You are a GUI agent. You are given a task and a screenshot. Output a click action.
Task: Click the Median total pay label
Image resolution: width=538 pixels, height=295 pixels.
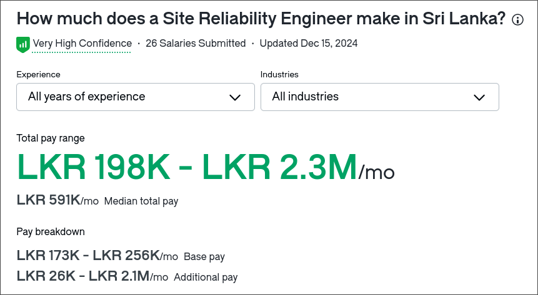point(141,201)
